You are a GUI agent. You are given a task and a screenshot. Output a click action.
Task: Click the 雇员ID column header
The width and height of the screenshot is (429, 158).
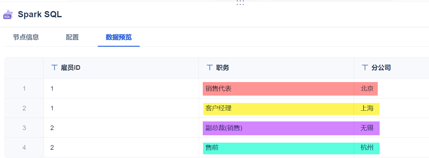pos(71,68)
